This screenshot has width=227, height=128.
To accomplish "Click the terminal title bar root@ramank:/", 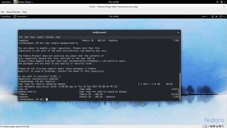I will coord(99,32).
